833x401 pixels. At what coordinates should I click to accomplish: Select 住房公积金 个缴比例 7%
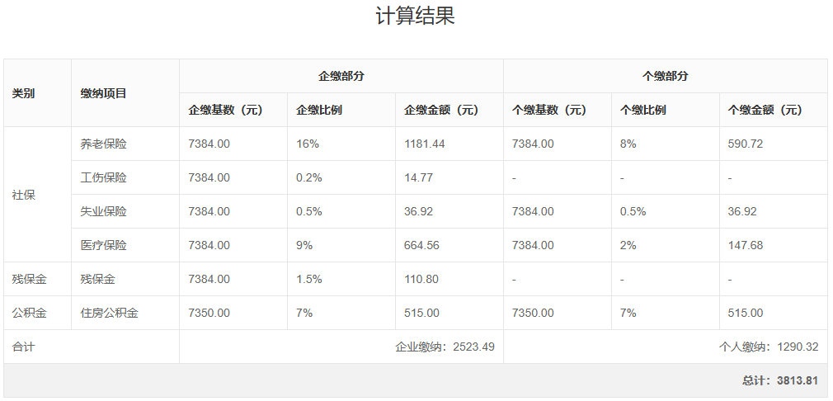click(x=628, y=314)
